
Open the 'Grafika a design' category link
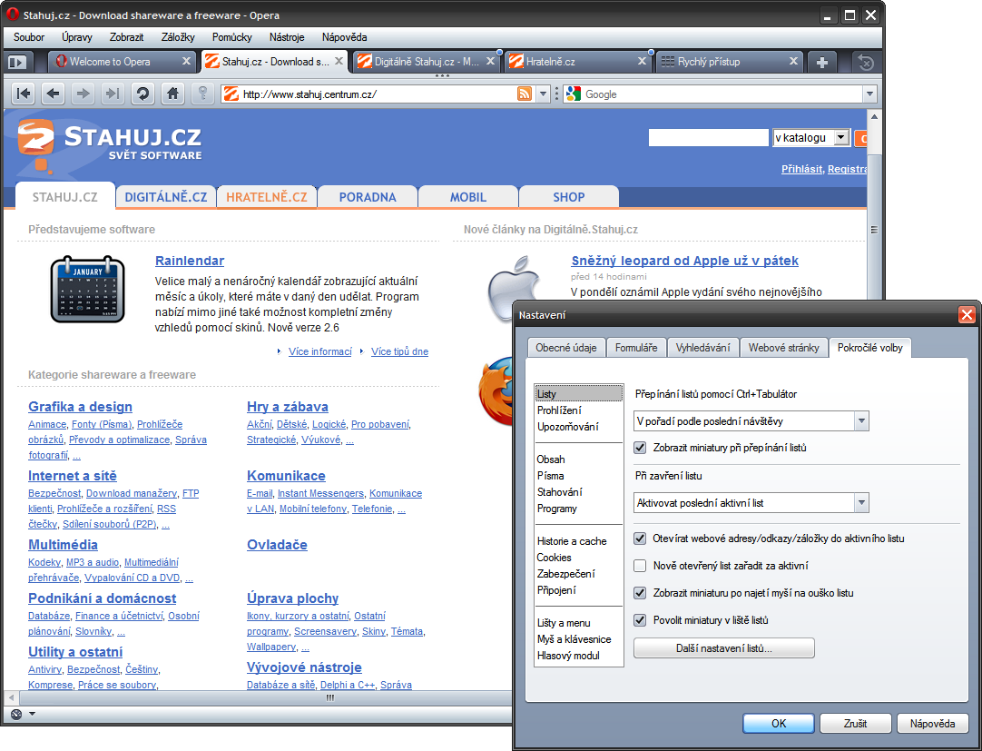(x=80, y=407)
